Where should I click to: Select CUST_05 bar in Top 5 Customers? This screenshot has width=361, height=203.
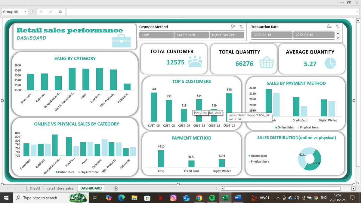(x=154, y=107)
